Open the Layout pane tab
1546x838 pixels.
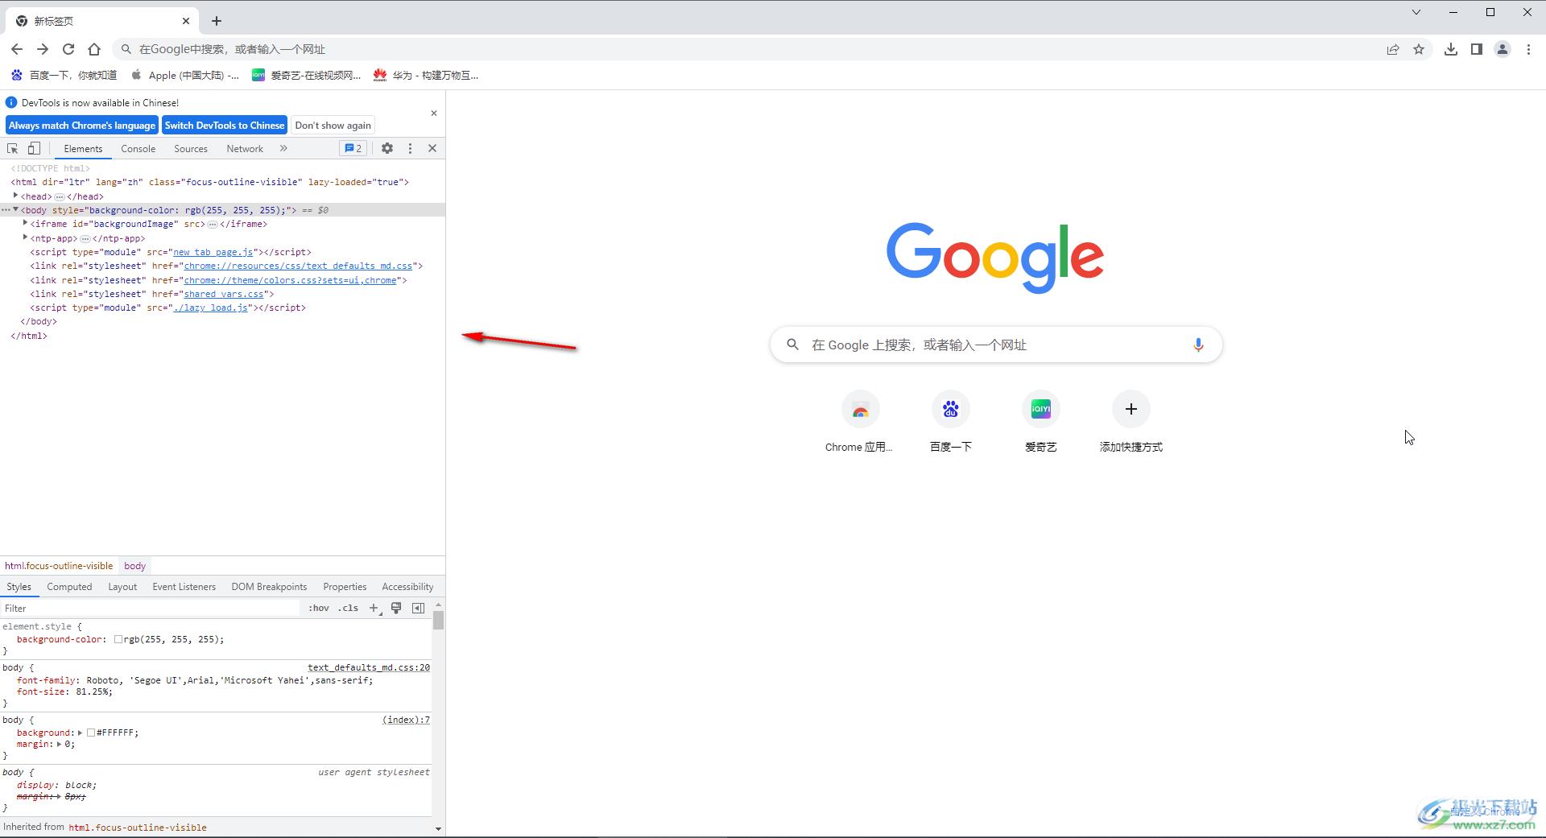tap(122, 587)
